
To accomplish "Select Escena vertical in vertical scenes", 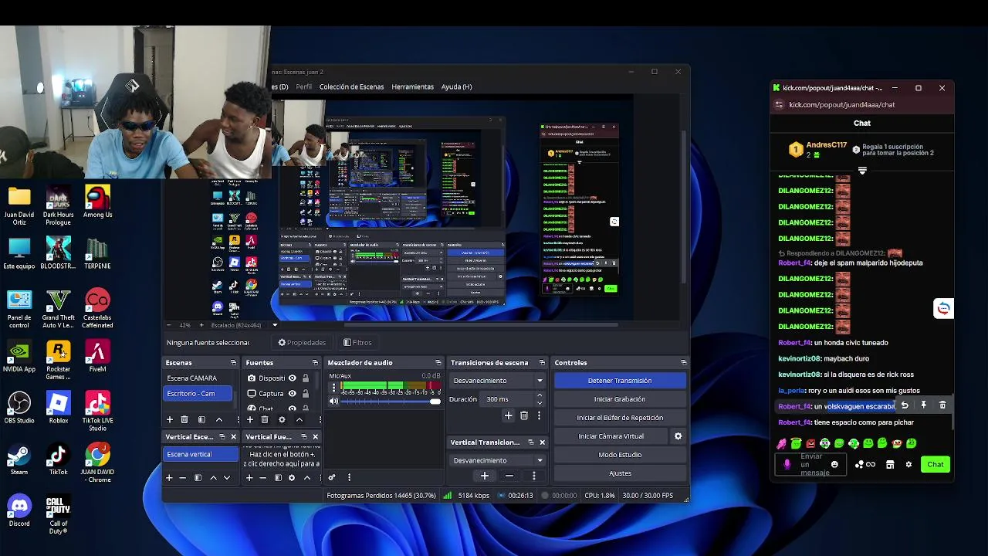I will tap(201, 454).
